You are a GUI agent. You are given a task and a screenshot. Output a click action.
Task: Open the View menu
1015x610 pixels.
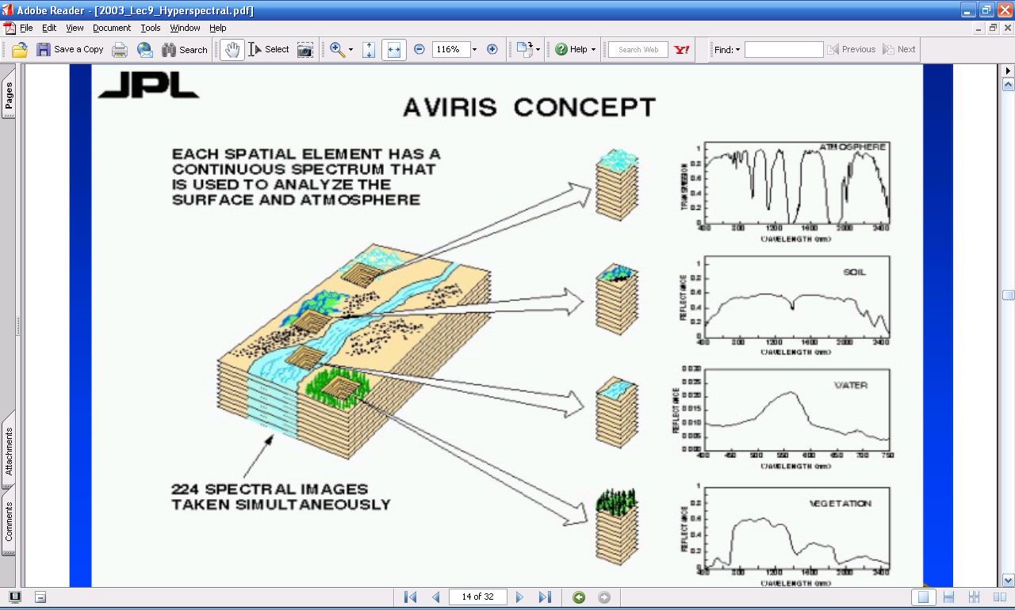point(75,28)
